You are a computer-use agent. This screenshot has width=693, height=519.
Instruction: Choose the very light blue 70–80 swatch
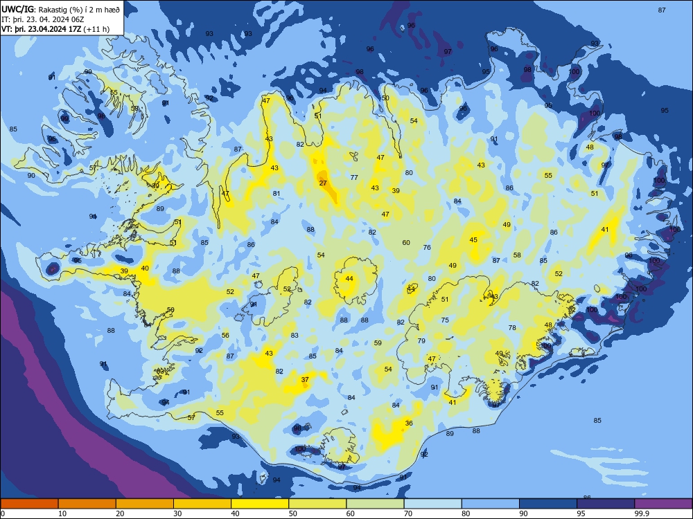[x=432, y=504]
